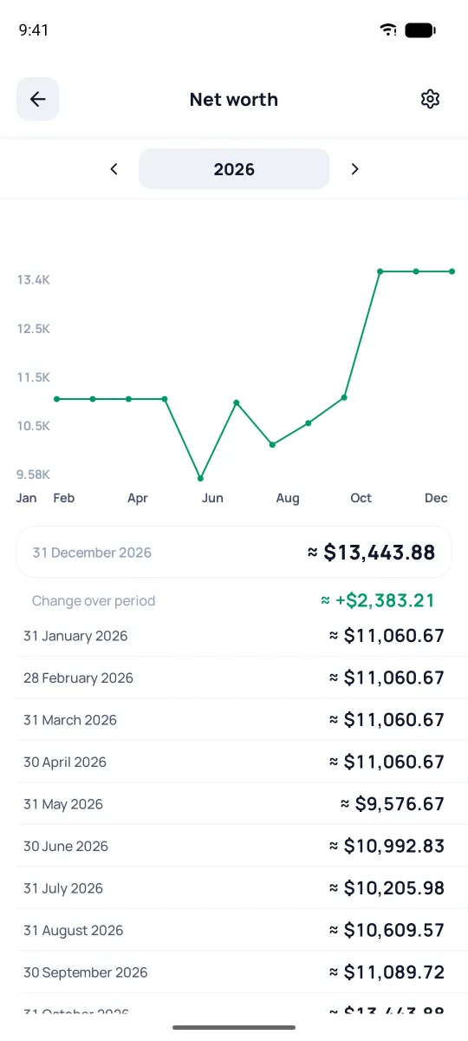Viewport: 468px width, 1041px height.
Task: Tap the Oct label on chart axis
Action: [x=361, y=498]
